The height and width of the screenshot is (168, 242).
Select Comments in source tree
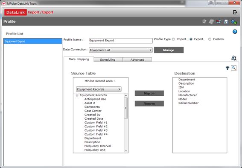[92, 107]
